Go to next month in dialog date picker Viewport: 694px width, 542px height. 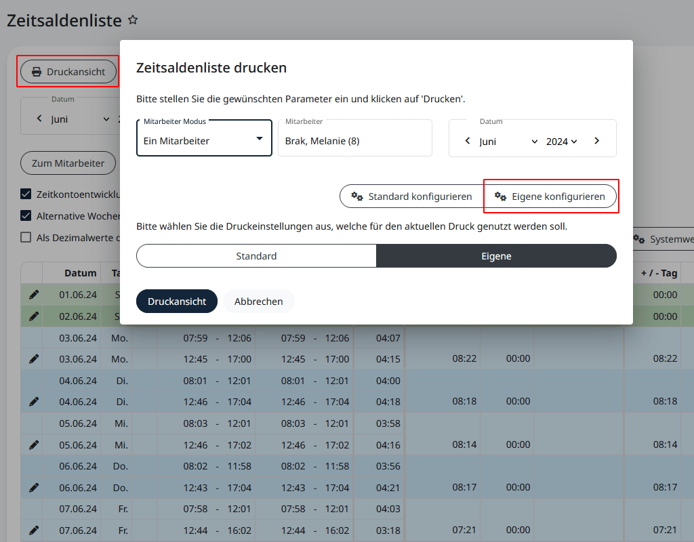point(596,141)
